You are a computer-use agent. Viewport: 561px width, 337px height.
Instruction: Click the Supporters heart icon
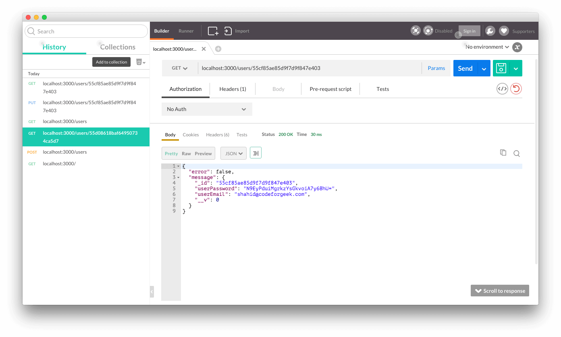click(x=504, y=31)
